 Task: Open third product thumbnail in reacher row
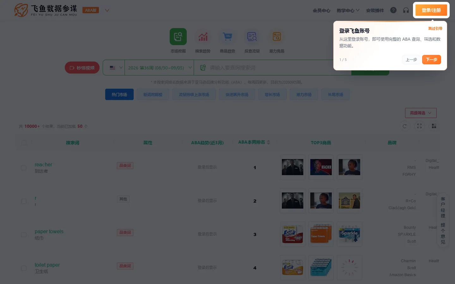click(x=349, y=167)
